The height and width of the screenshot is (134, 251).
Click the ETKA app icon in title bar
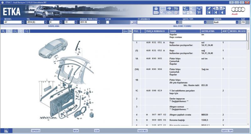(3, 3)
